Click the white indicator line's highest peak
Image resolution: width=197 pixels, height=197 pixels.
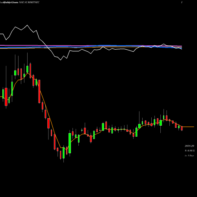pyautogui.click(x=27, y=25)
